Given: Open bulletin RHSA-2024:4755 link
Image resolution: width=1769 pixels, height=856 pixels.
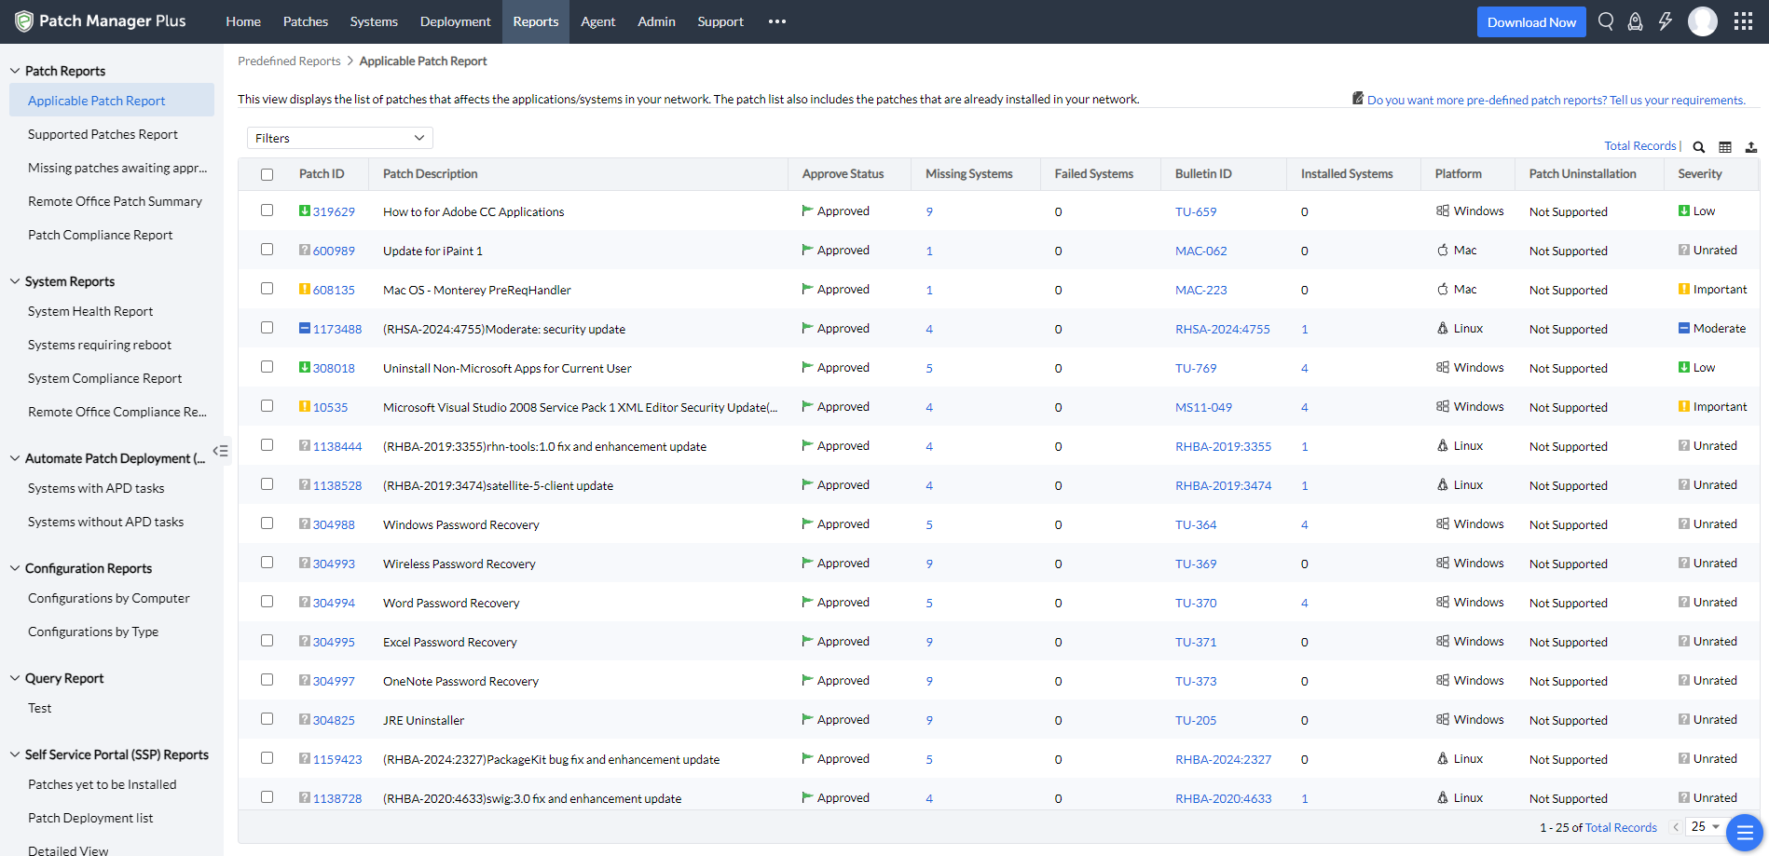Looking at the screenshot, I should (1223, 329).
